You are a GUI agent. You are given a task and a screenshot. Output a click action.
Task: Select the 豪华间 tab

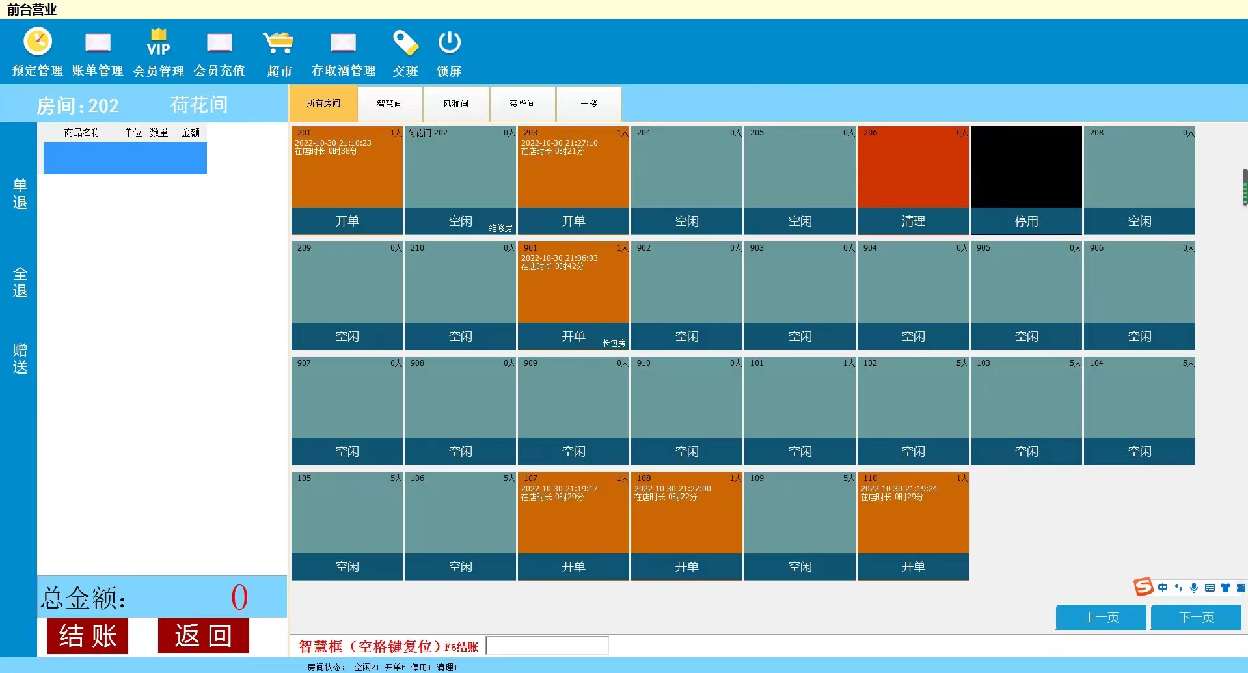tap(522, 103)
